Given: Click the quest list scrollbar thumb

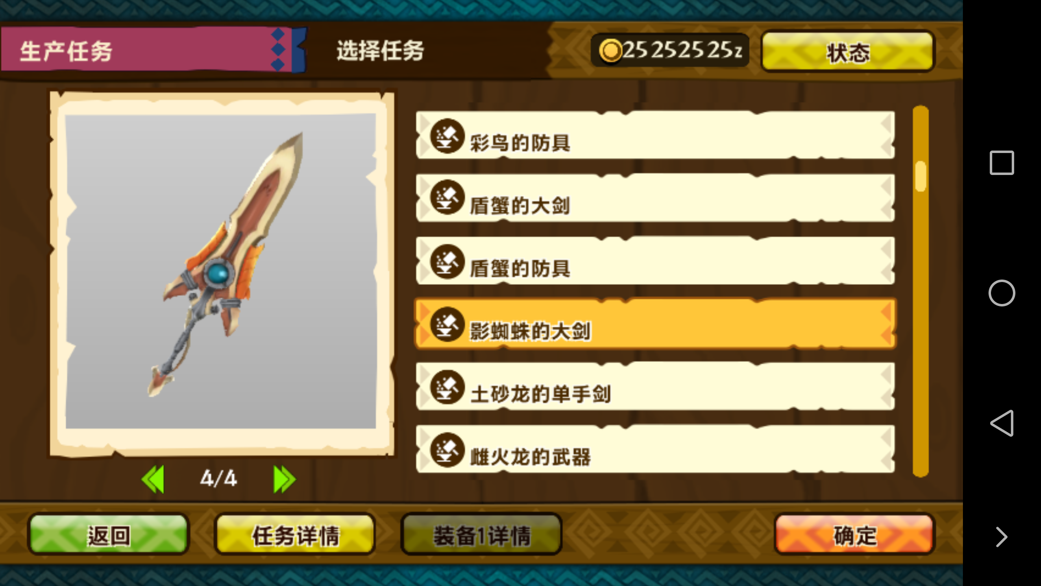Looking at the screenshot, I should [921, 176].
